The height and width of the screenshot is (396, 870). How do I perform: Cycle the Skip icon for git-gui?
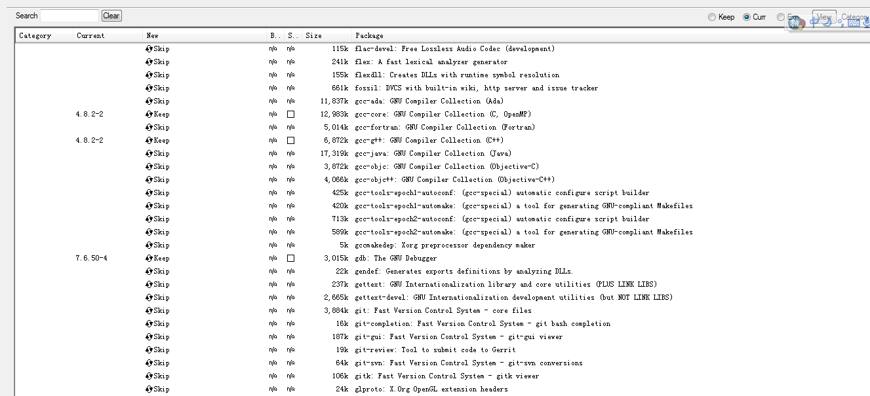(149, 337)
